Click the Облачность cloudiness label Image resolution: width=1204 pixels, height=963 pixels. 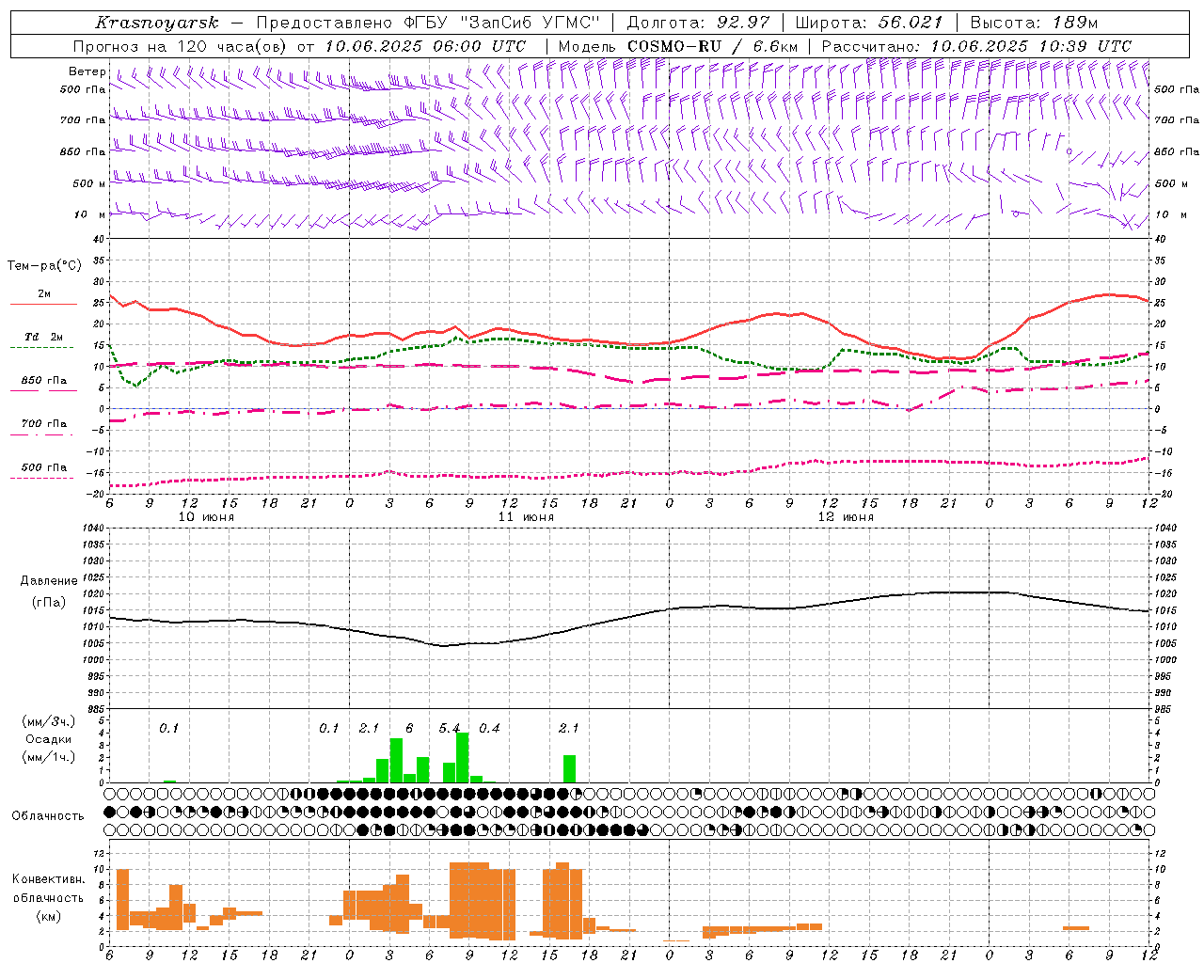point(48,816)
